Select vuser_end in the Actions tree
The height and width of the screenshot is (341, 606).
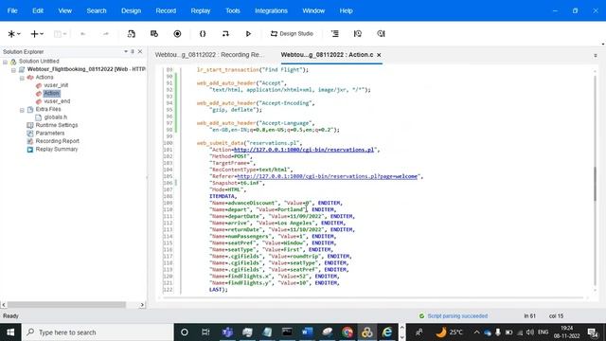coord(57,101)
